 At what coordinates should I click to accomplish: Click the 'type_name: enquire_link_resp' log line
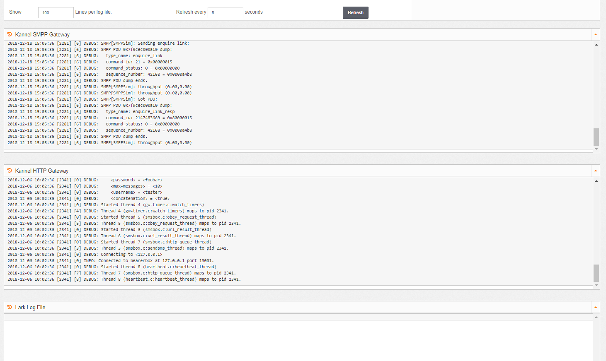click(x=91, y=112)
